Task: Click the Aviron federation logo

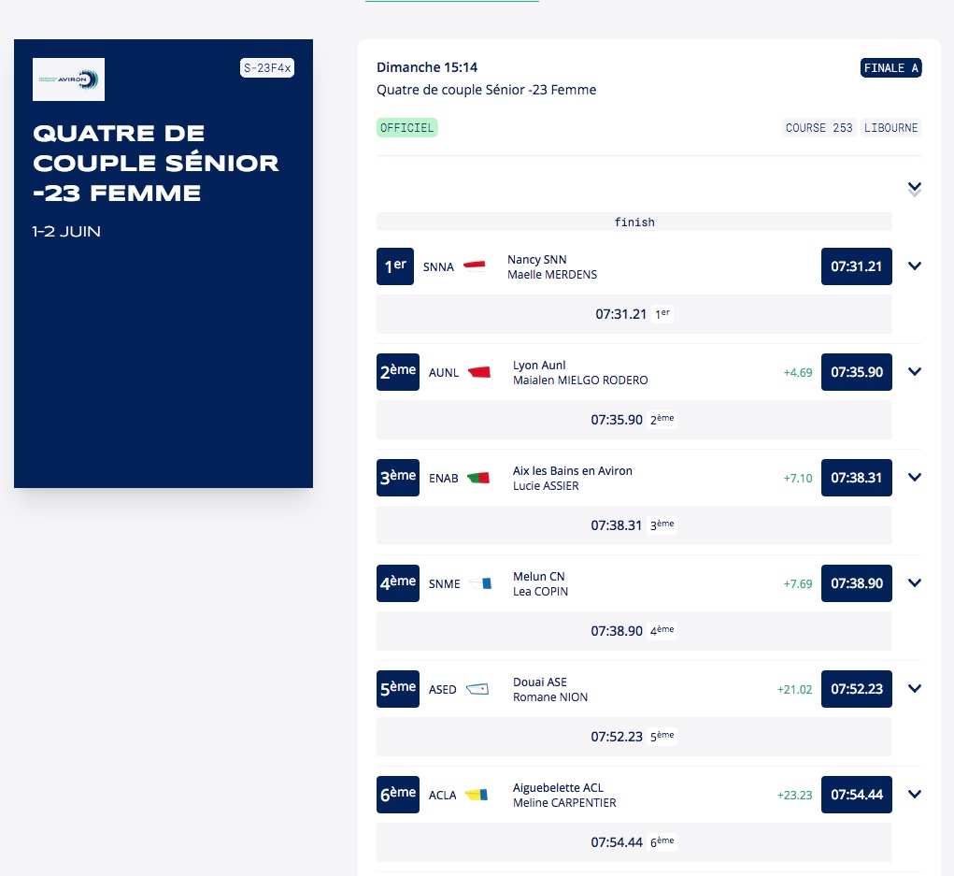Action: click(68, 79)
